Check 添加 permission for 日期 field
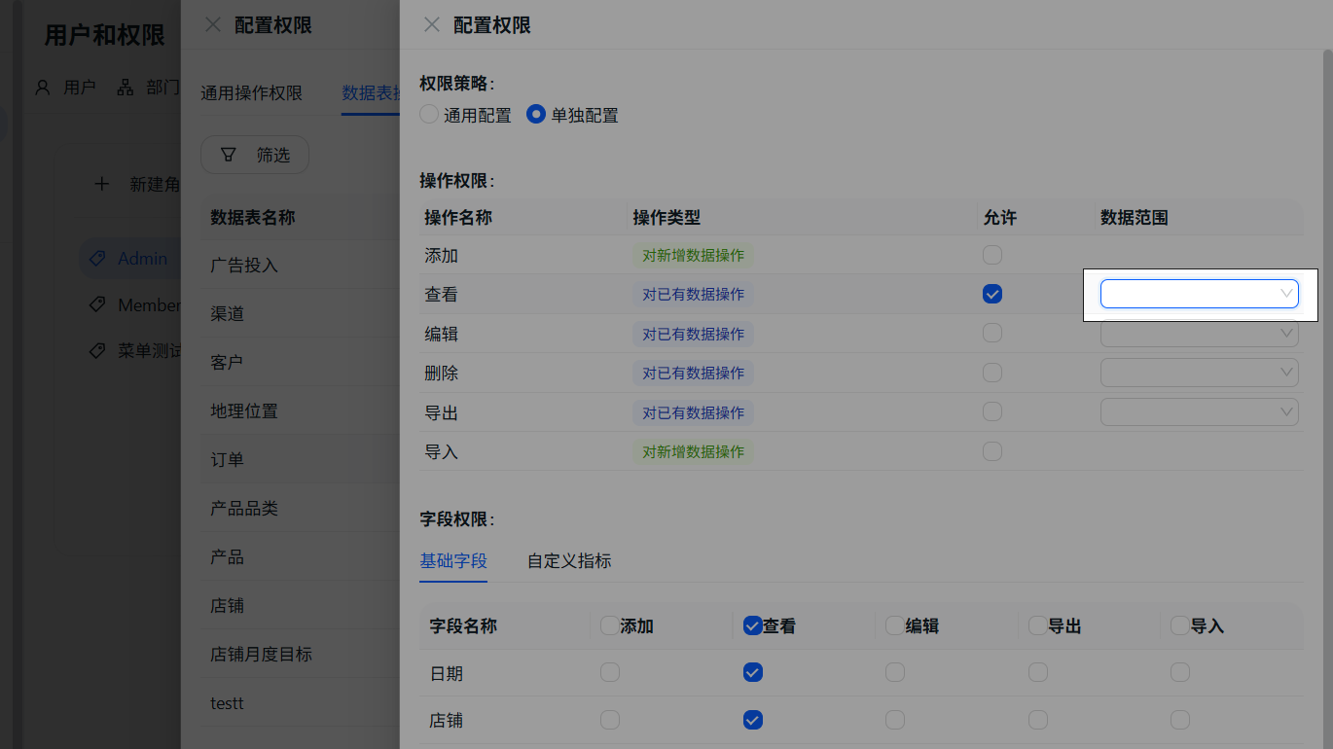Viewport: 1333px width, 749px height. [610, 672]
